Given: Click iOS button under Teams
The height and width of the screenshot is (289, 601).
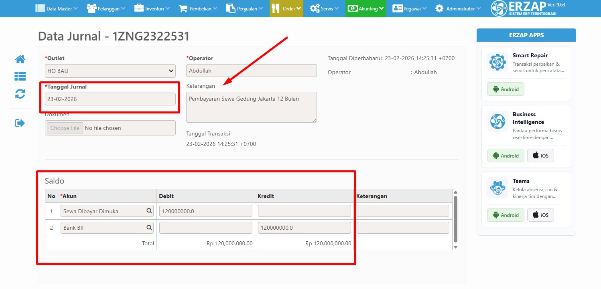Looking at the screenshot, I should (x=540, y=215).
